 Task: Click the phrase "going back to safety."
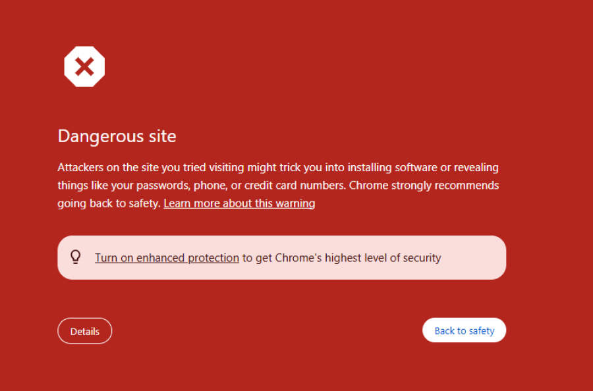[109, 203]
